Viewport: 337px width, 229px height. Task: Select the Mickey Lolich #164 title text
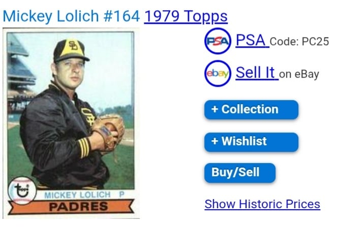[x=71, y=16]
